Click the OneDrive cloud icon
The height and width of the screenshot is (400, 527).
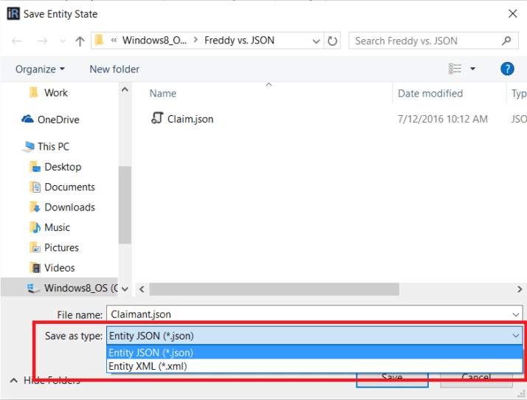(28, 120)
